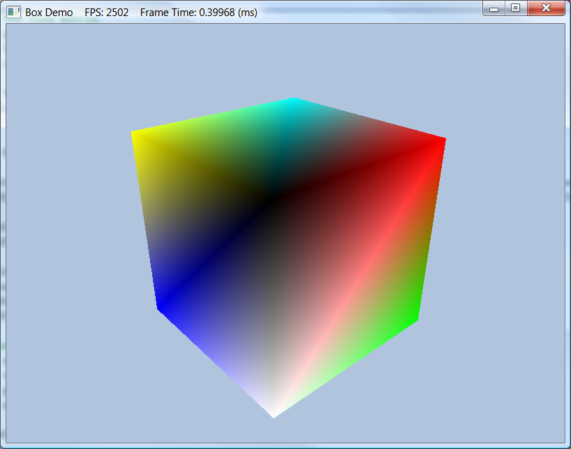Click the Frame Time value in title bar
This screenshot has height=449, width=571.
[198, 13]
